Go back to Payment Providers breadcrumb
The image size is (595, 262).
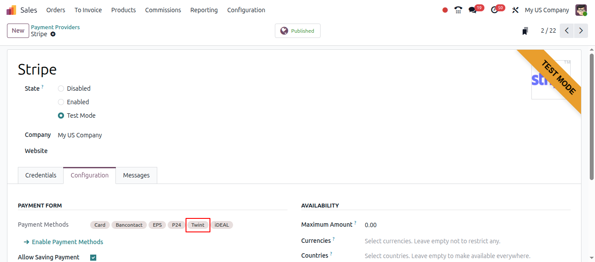click(55, 27)
